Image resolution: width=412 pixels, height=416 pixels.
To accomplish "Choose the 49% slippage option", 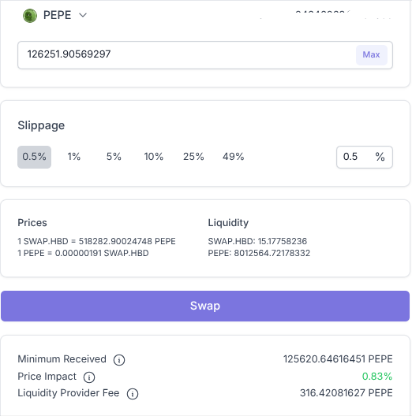I will tap(234, 157).
